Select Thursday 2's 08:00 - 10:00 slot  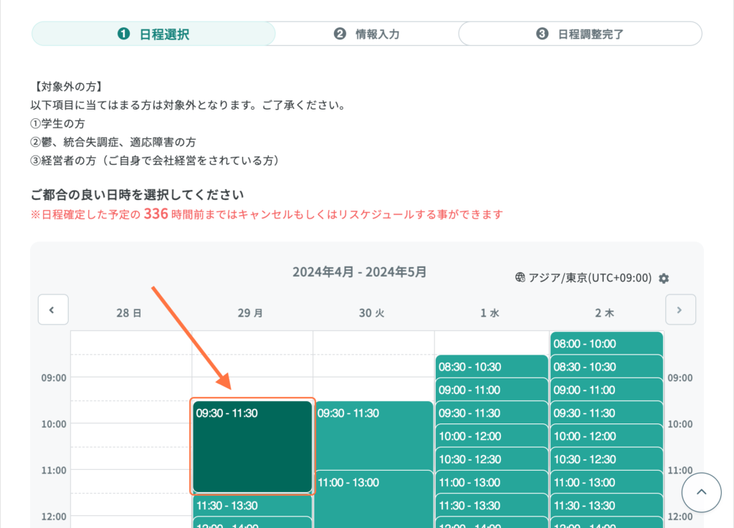(606, 344)
